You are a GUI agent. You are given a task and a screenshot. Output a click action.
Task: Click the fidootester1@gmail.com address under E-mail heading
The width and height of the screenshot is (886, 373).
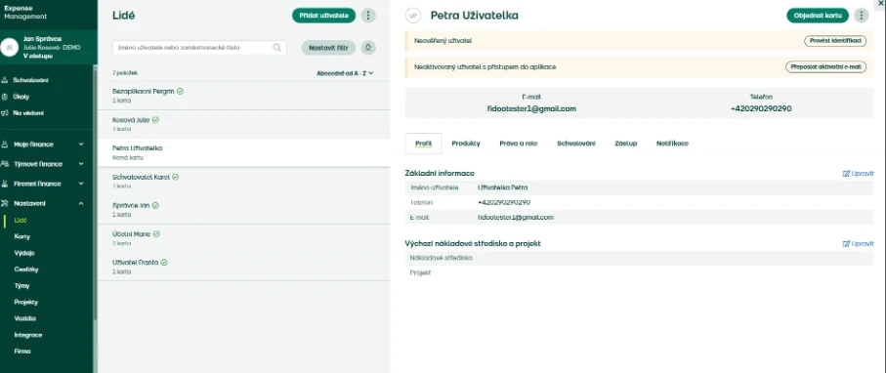click(x=531, y=108)
